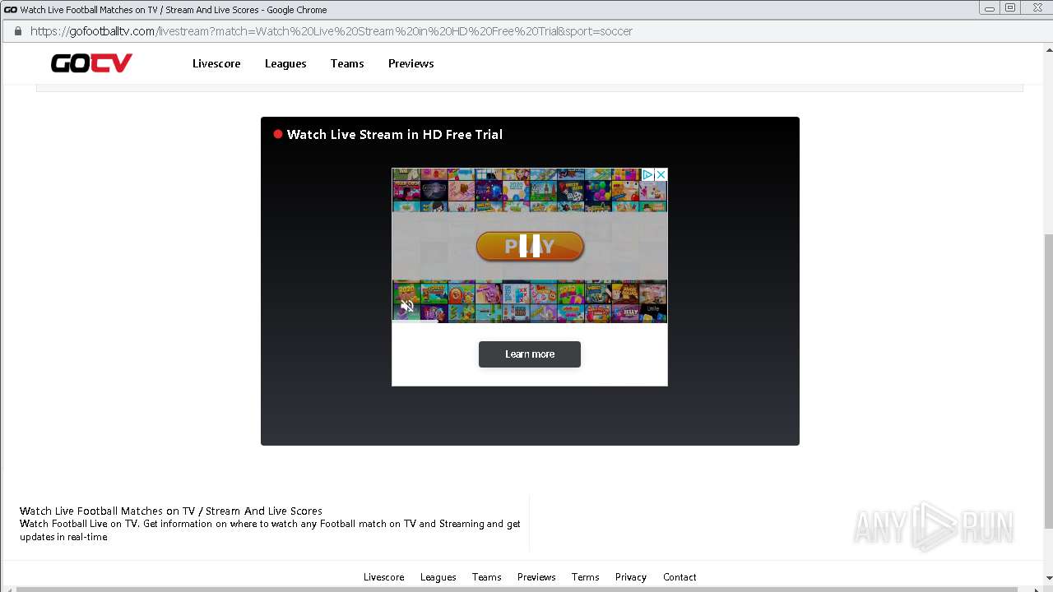Click the Chrome favicon in title bar

click(x=11, y=10)
